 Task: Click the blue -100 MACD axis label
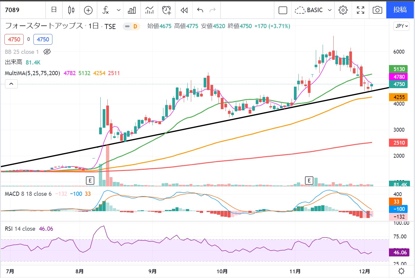coord(399,209)
